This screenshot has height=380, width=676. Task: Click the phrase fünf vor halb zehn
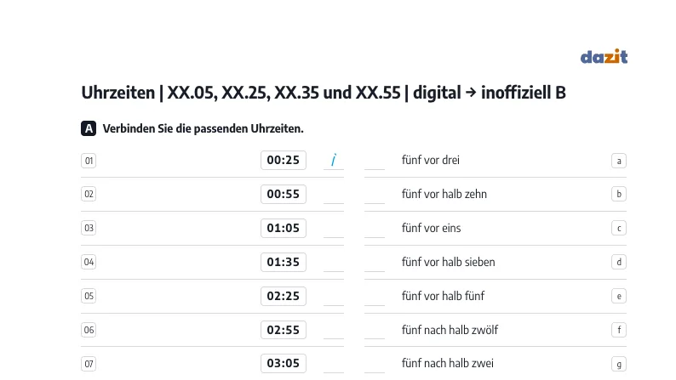tap(444, 194)
